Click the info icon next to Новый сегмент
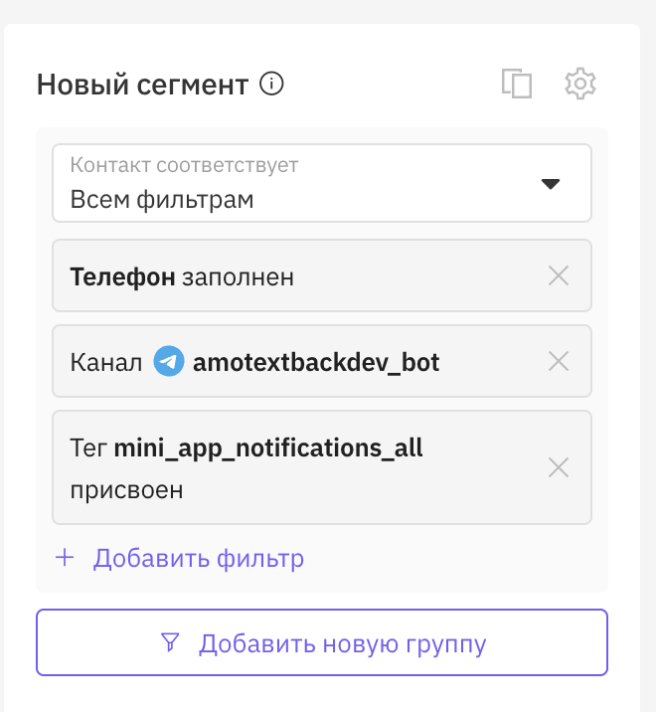Image resolution: width=656 pixels, height=712 pixels. pyautogui.click(x=271, y=84)
